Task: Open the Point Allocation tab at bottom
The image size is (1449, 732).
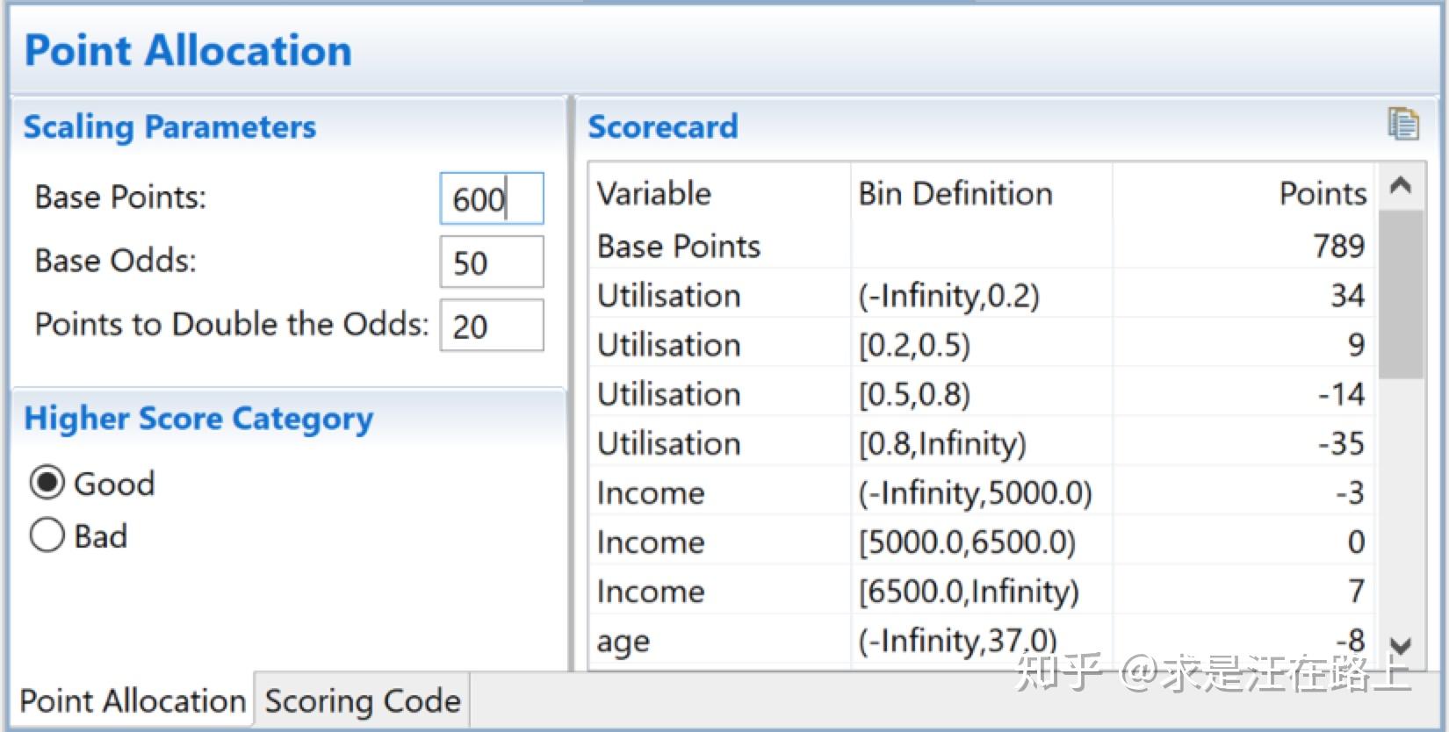Action: pyautogui.click(x=133, y=700)
